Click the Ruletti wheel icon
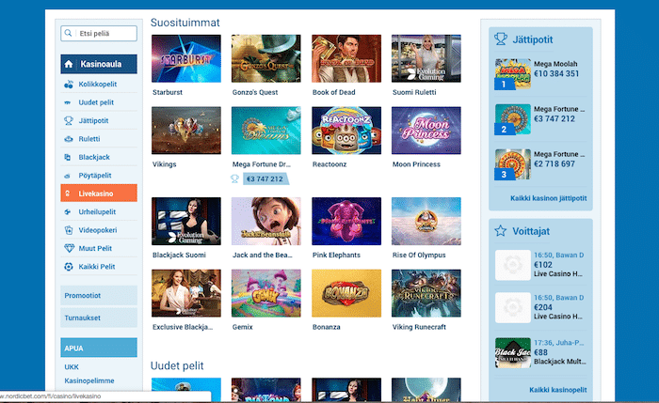Screen dimensions: 659x403 69,139
